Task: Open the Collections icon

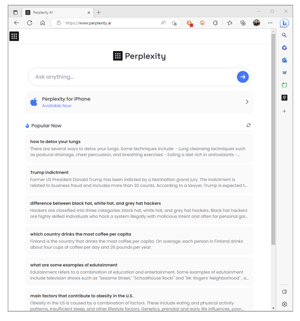Action: [243, 23]
